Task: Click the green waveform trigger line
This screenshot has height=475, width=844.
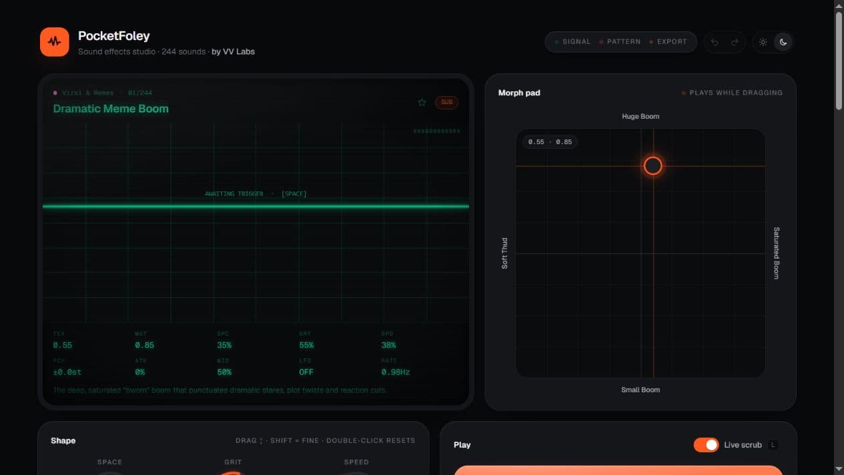Action: click(x=256, y=206)
